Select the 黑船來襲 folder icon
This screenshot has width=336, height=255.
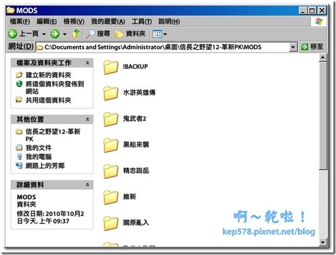point(111,145)
